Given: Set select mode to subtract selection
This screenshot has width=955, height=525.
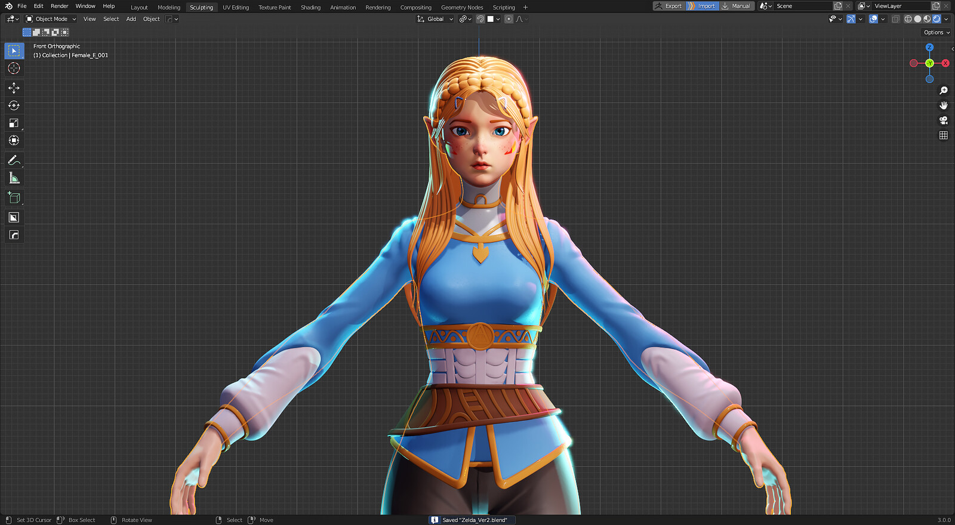Looking at the screenshot, I should 46,32.
